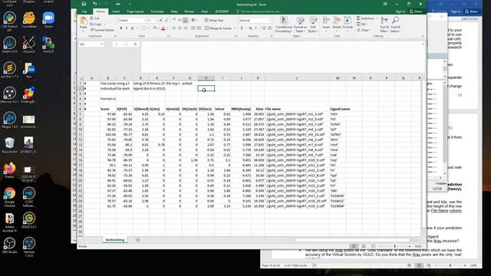Click the Accounting dollar format icon

(x=242, y=28)
